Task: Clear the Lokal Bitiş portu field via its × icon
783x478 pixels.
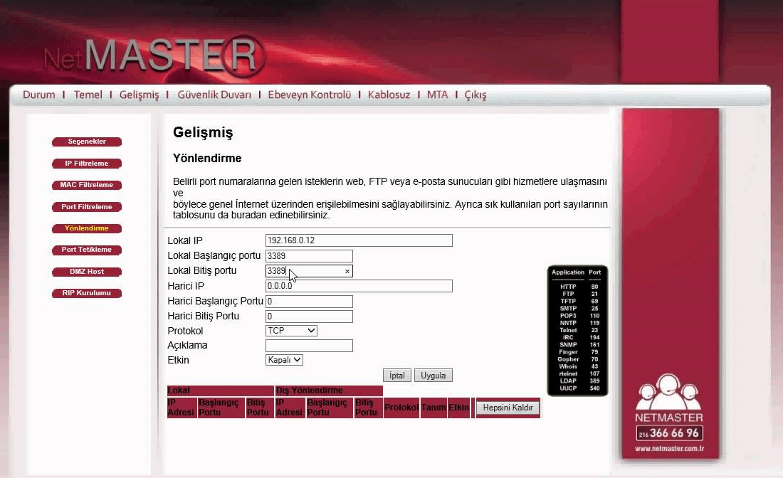Action: [x=348, y=270]
